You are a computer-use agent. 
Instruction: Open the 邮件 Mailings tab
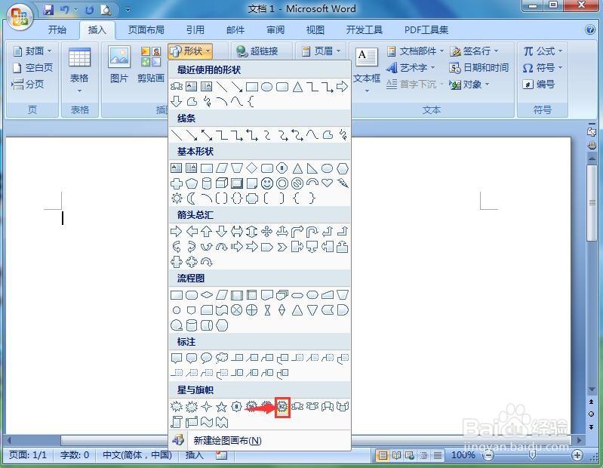coord(235,29)
